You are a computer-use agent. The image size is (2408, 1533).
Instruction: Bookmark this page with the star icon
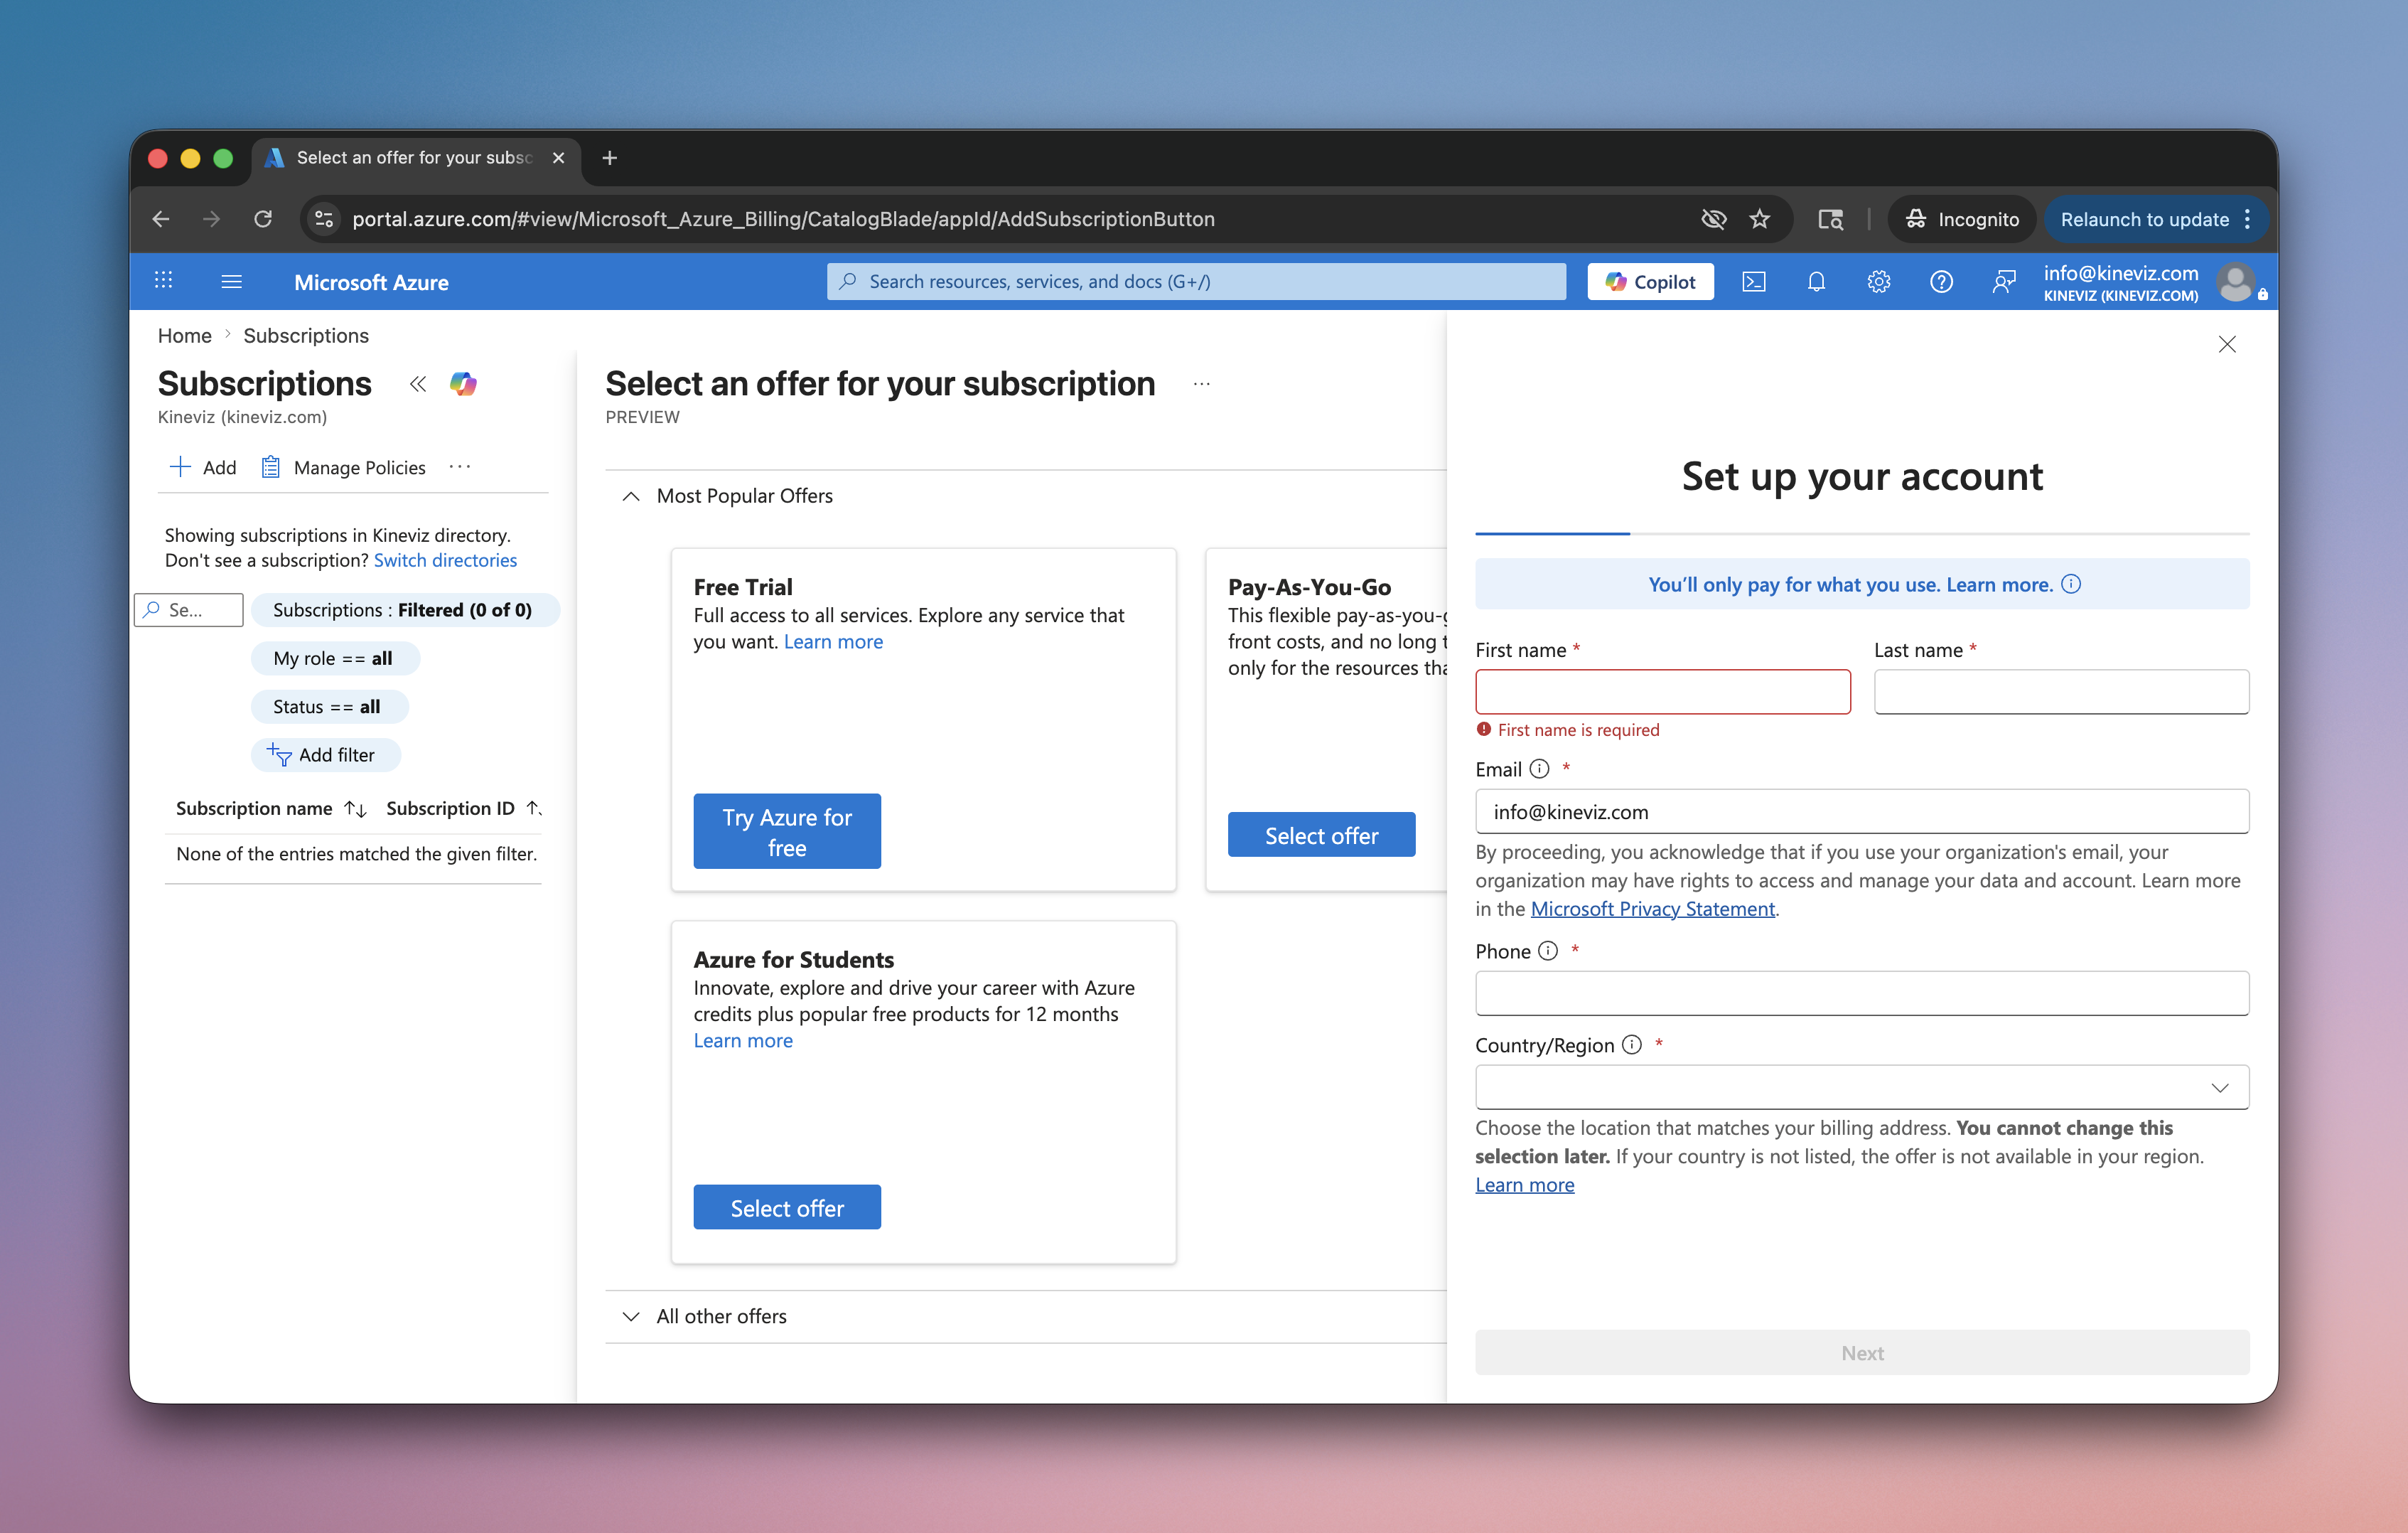(x=1760, y=219)
